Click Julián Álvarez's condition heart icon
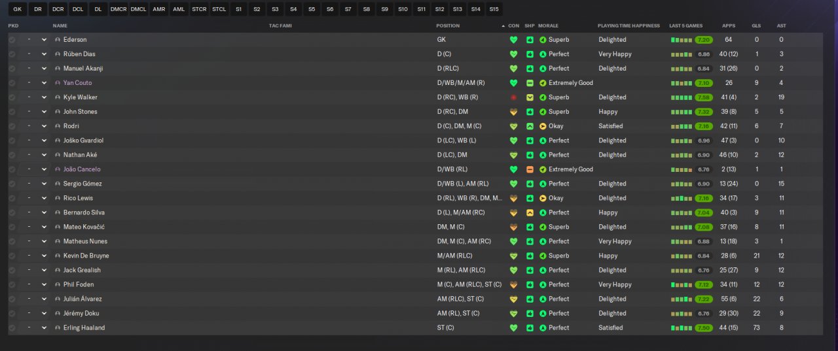Viewport: 838px width, 351px height. pyautogui.click(x=513, y=299)
